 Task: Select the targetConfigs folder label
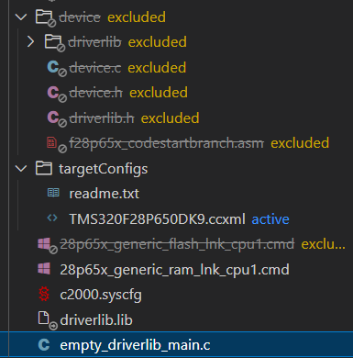coord(104,169)
